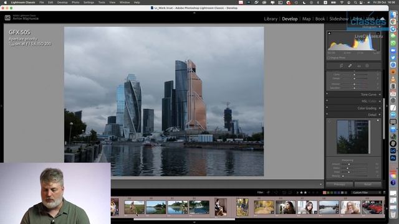Expand the HSL / Color panel

click(380, 101)
